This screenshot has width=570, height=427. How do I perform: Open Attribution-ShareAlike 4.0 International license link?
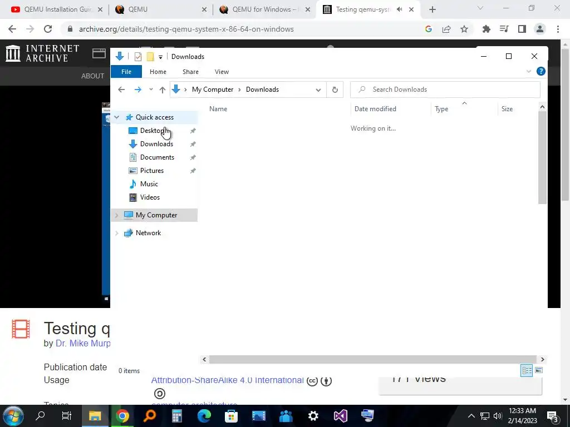[x=227, y=380]
